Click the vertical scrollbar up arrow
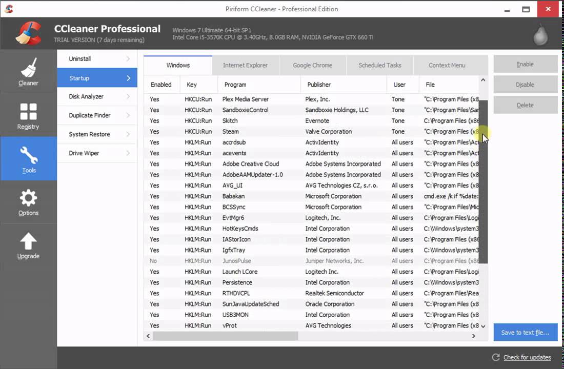This screenshot has width=564, height=369. tap(483, 80)
